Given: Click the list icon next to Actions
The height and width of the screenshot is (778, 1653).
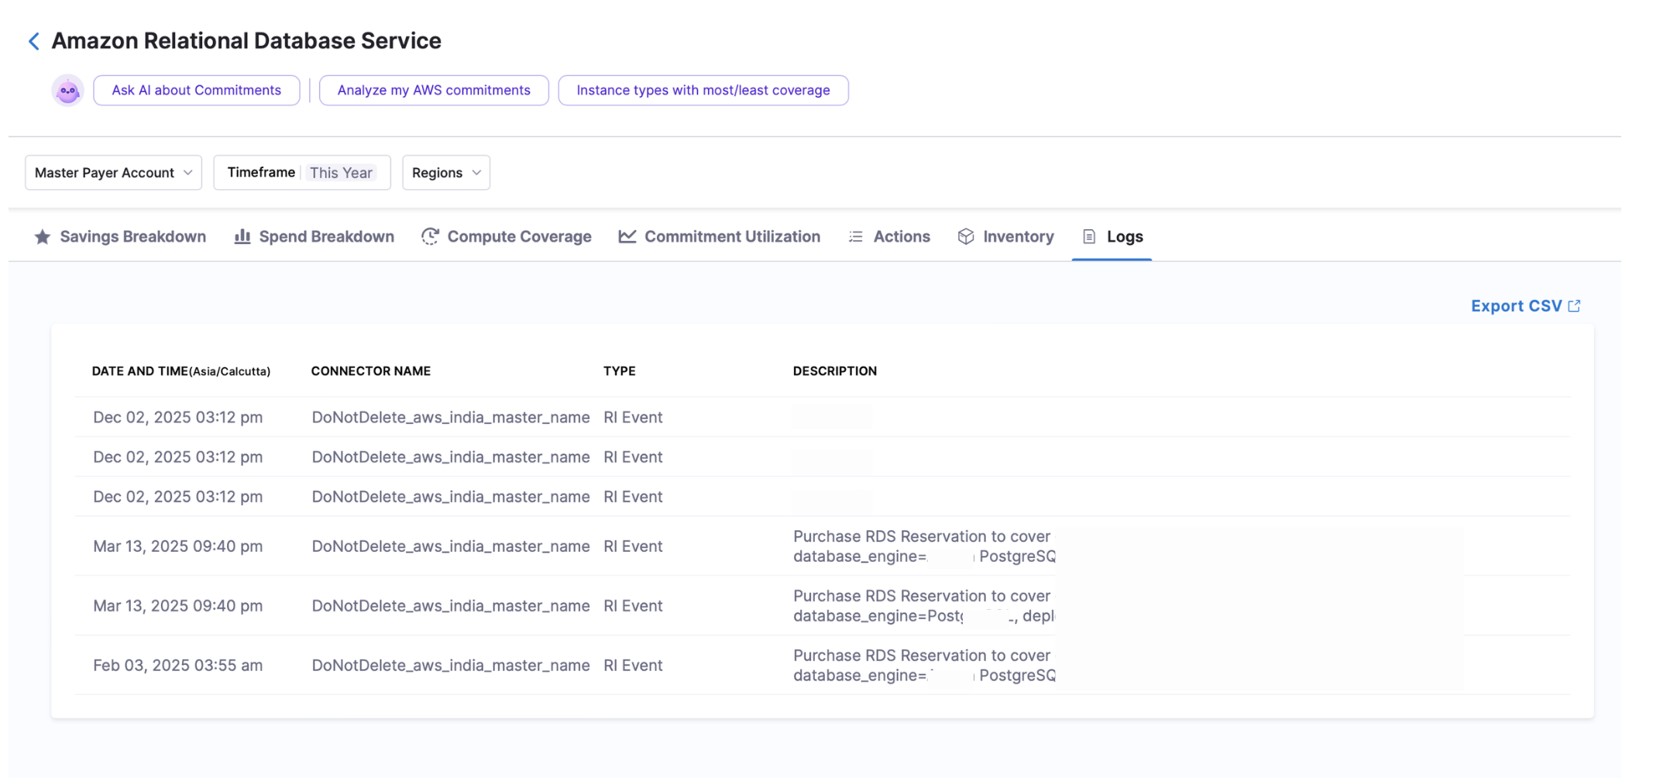Looking at the screenshot, I should point(856,237).
